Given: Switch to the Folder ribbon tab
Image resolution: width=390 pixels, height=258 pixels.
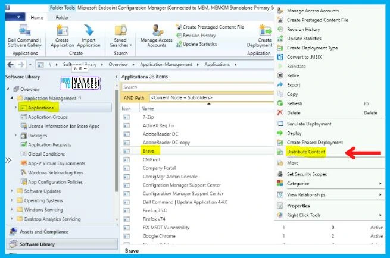Looking at the screenshot, I should (x=62, y=17).
